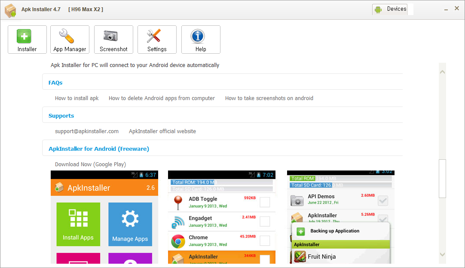Click the 'Total SD Card: 126.0 MB' bar in right screenshot
The image size is (465, 268).
pos(341,185)
